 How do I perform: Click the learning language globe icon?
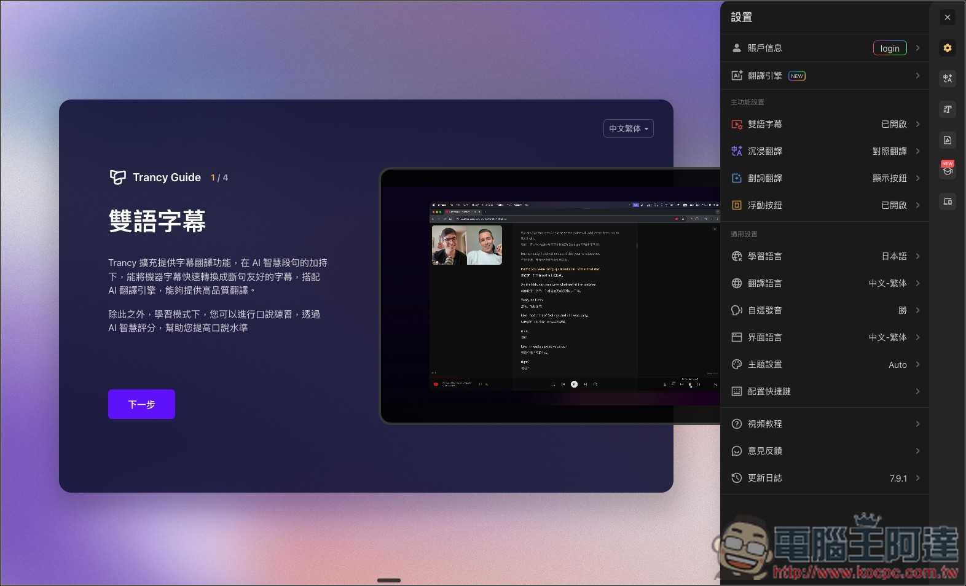[737, 256]
